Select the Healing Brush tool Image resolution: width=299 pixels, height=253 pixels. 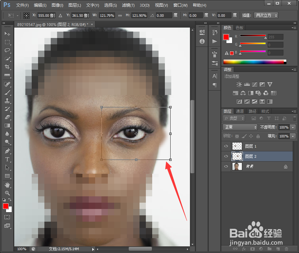coord(7,84)
